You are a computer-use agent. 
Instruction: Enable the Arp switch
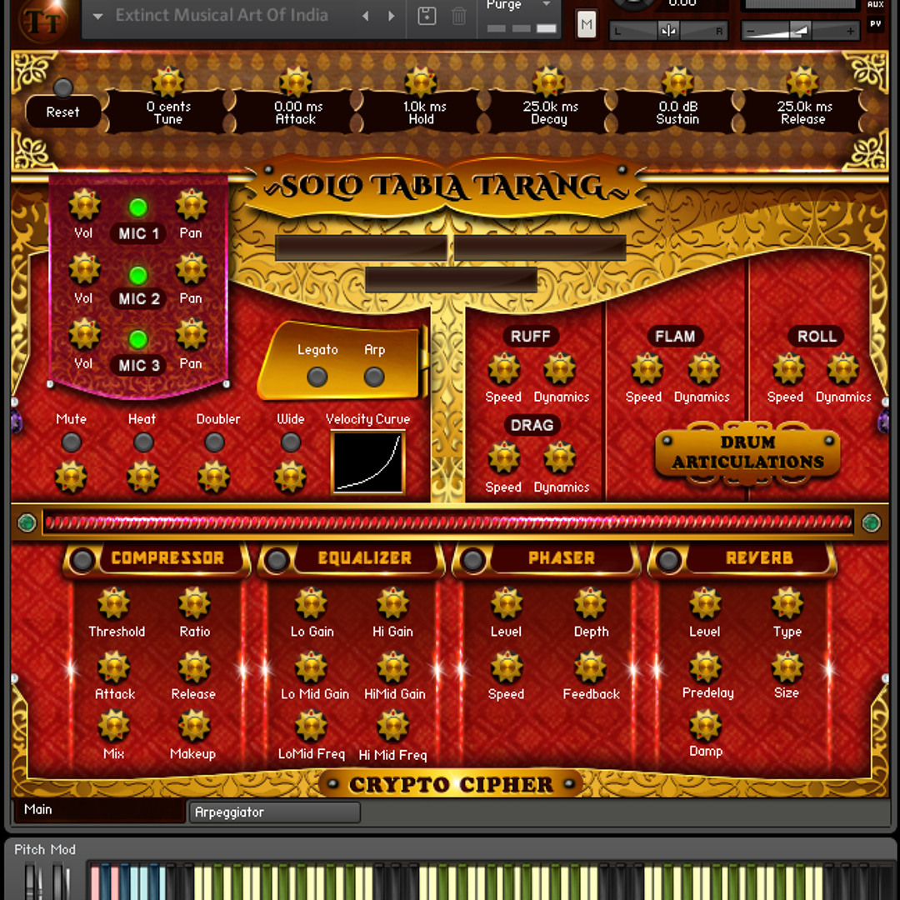373,376
